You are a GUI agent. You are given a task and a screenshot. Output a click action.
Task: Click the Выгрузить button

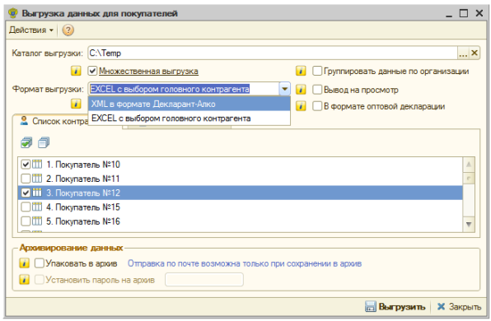tap(395, 307)
